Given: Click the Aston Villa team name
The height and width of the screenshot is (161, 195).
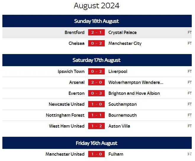Looking at the screenshot, I should (x=119, y=126).
